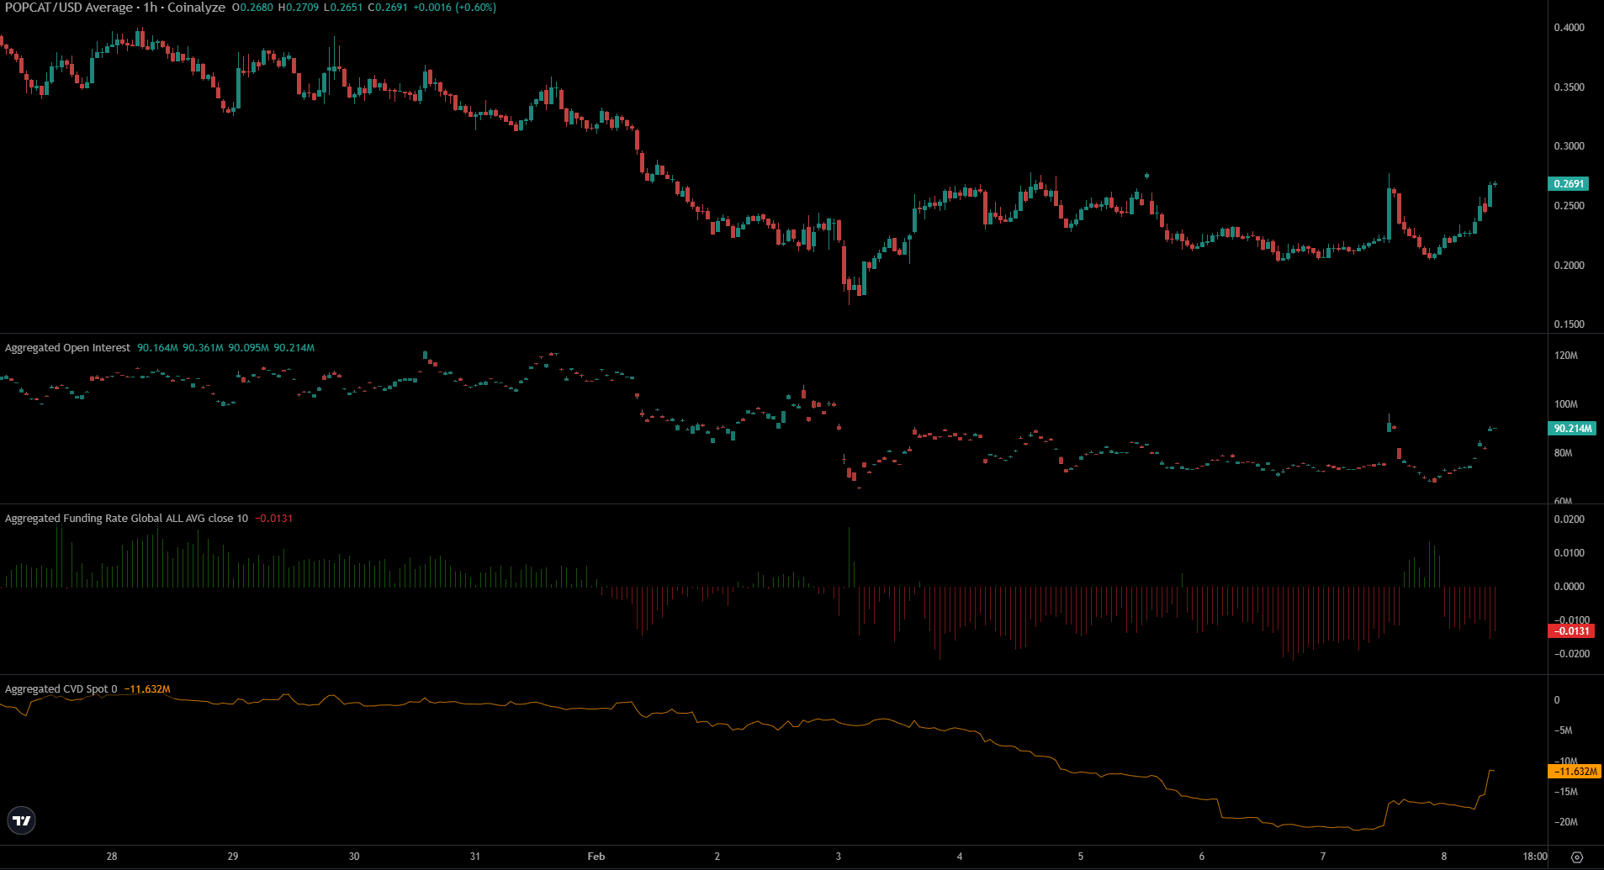The image size is (1604, 870).
Task: Click the TradingView logo icon
Action: (22, 820)
